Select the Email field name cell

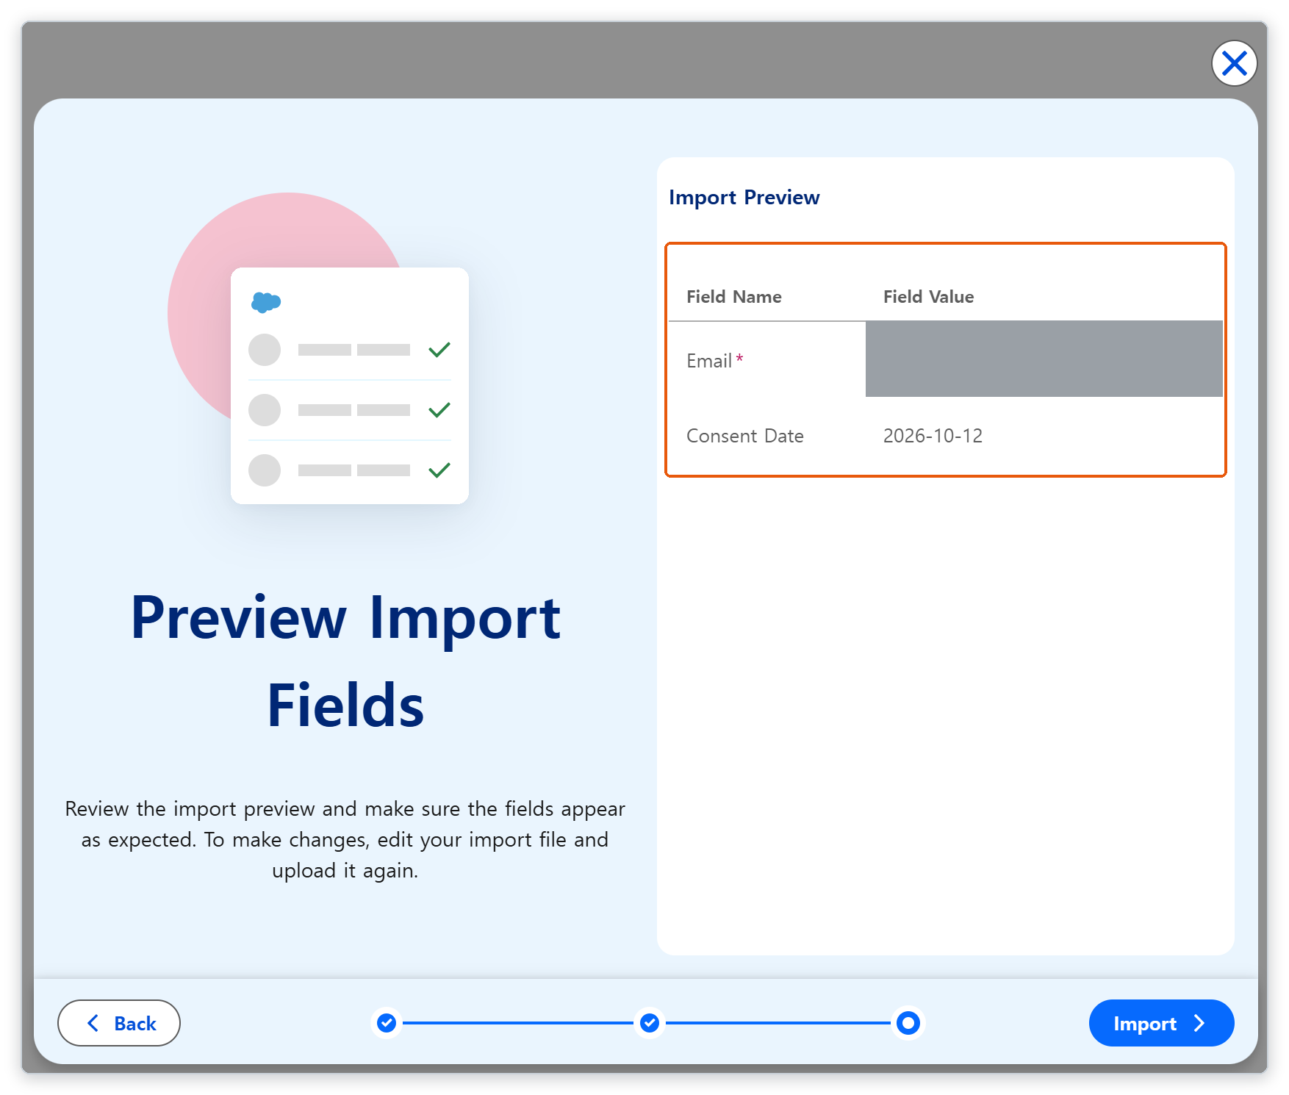point(767,360)
